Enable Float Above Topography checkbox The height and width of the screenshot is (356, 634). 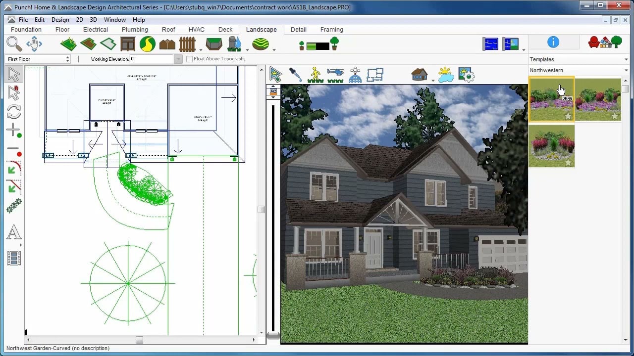[189, 59]
